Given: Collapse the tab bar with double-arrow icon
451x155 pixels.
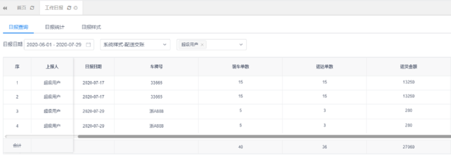Looking at the screenshot, I should point(5,8).
